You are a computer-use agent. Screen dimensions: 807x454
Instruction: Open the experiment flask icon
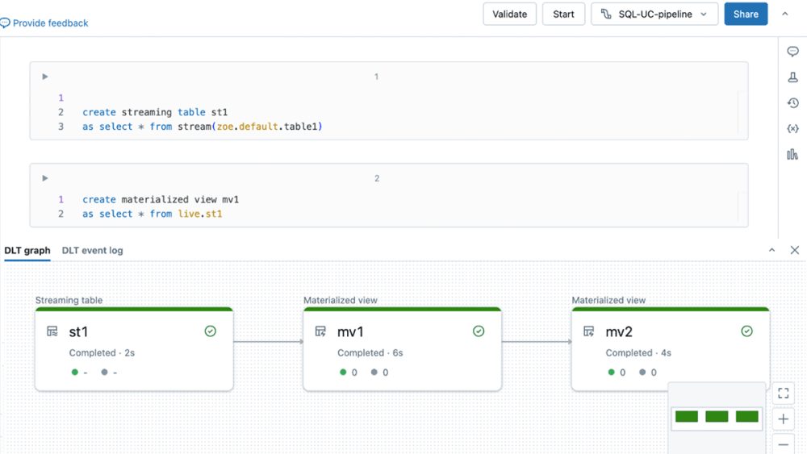point(792,77)
